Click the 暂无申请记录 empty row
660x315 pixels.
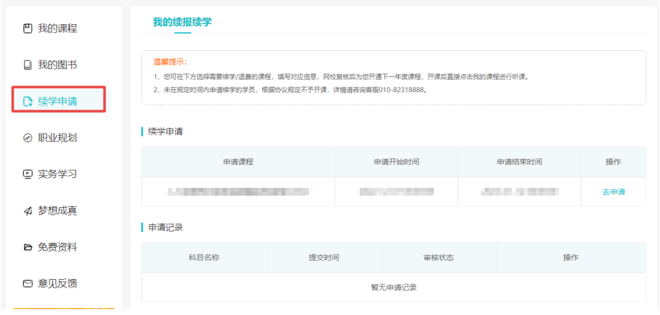394,287
